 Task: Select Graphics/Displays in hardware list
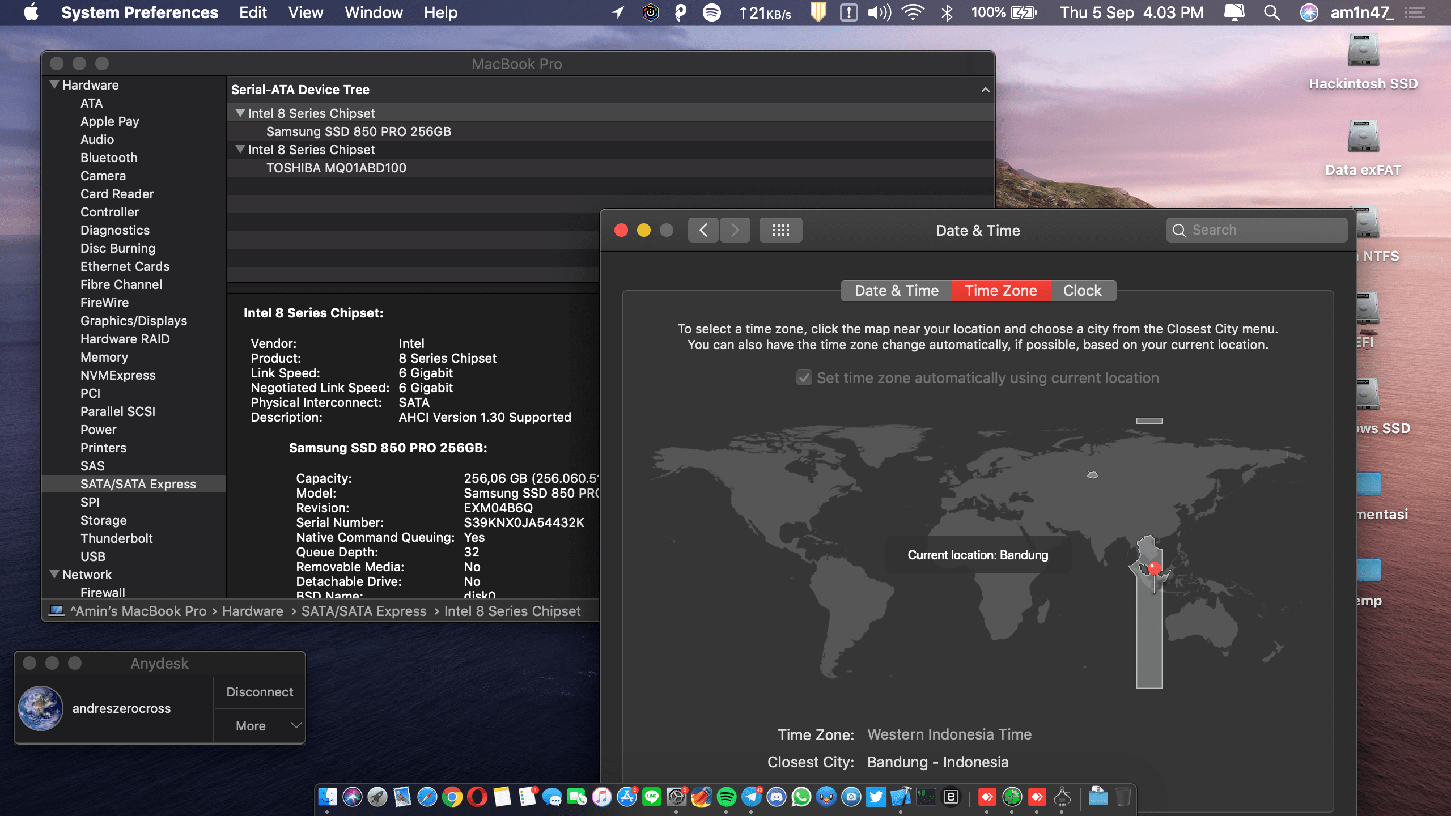click(134, 321)
